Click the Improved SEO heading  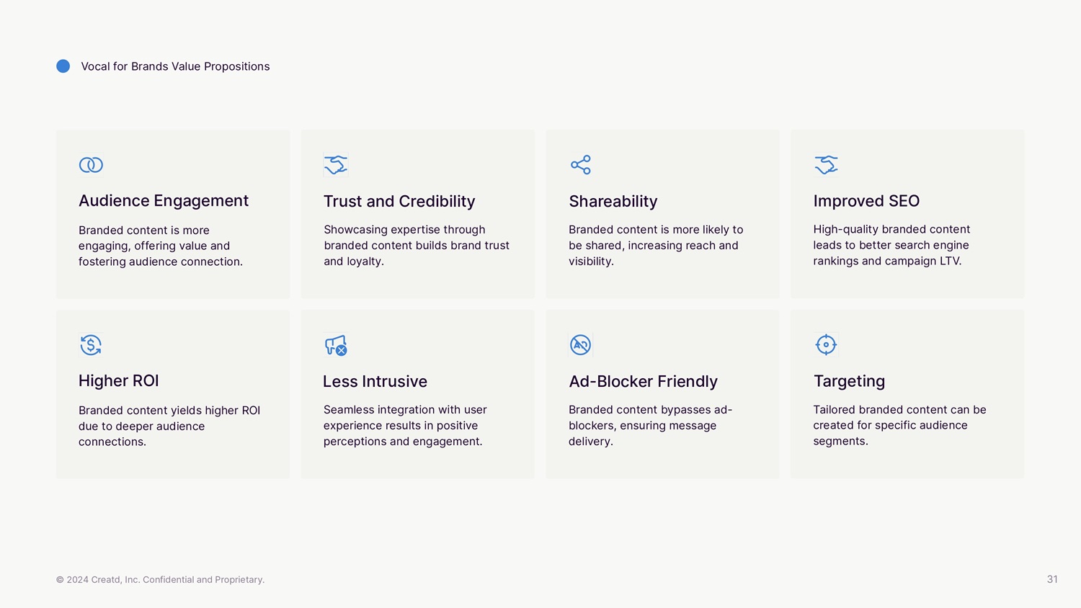(866, 201)
